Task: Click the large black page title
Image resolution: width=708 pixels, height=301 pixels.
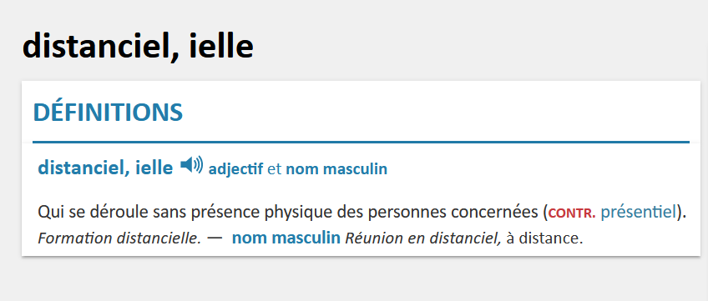Action: 138,46
